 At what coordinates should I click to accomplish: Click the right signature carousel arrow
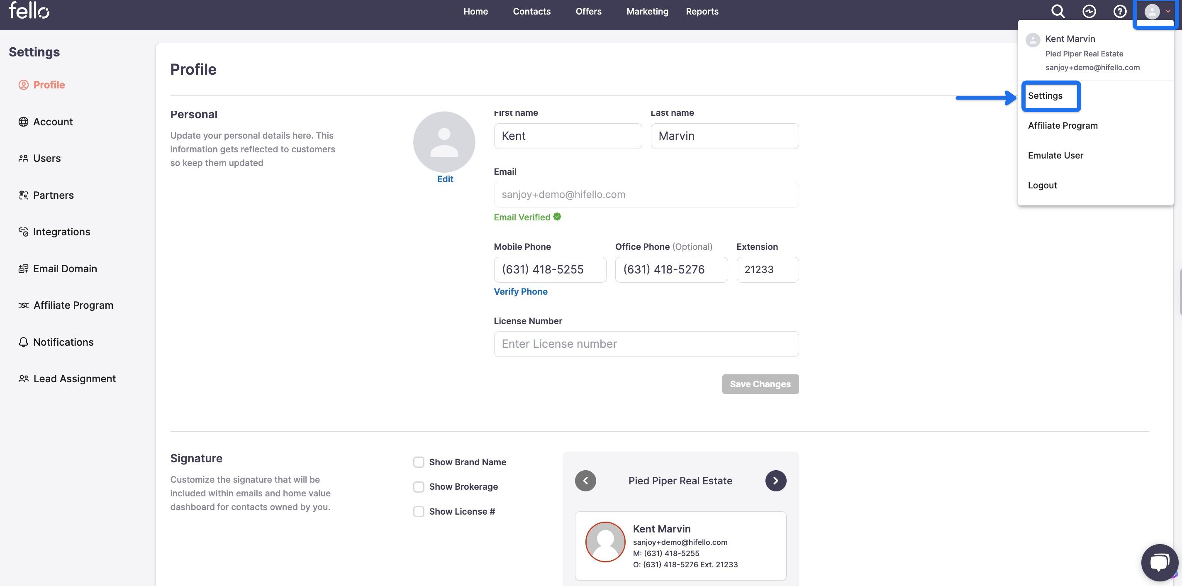(776, 481)
